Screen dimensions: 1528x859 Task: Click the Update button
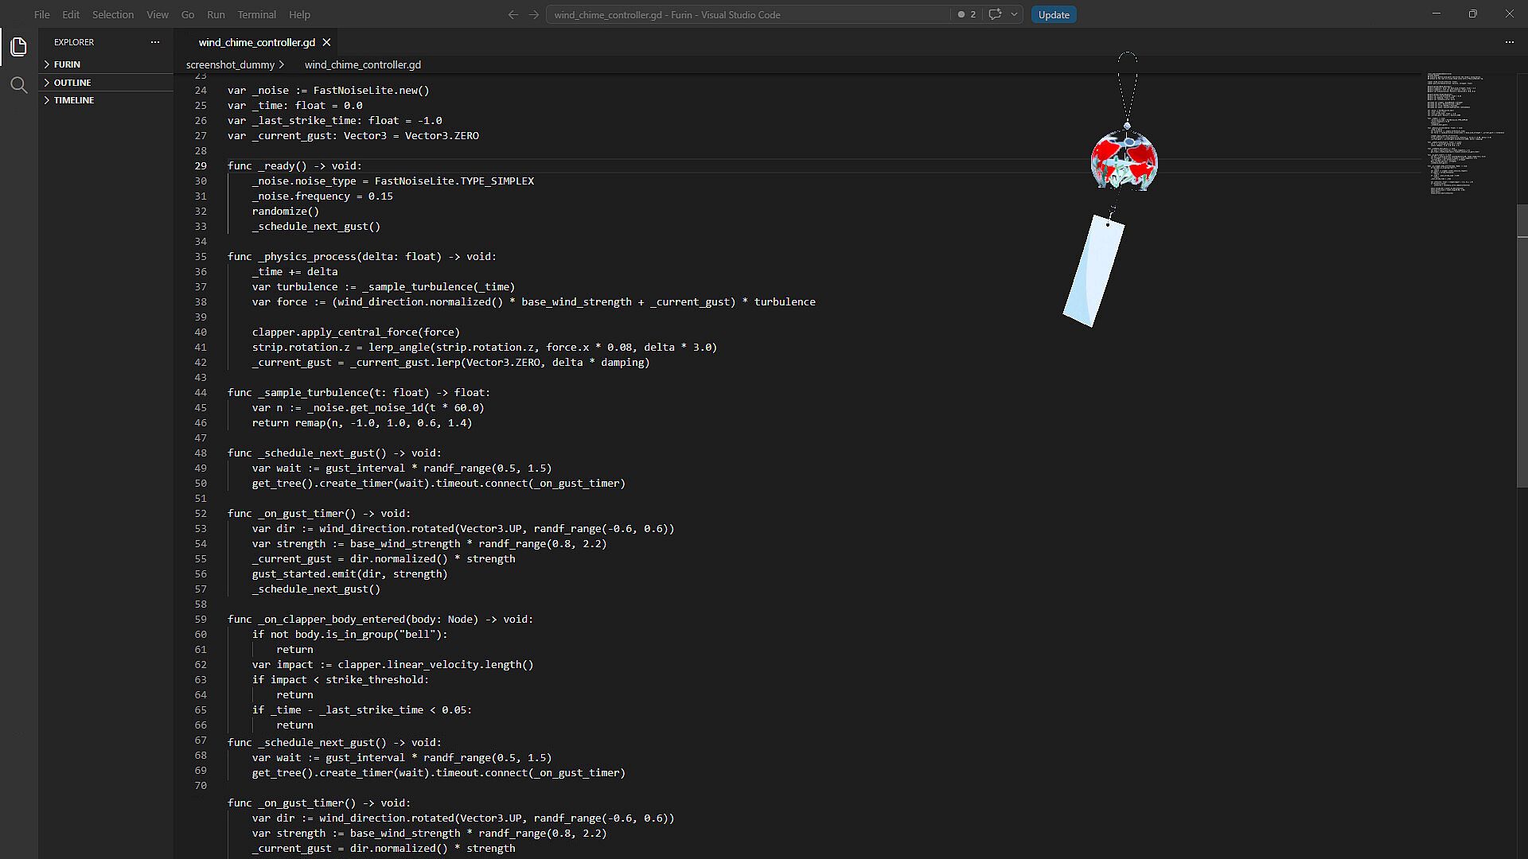(x=1054, y=14)
